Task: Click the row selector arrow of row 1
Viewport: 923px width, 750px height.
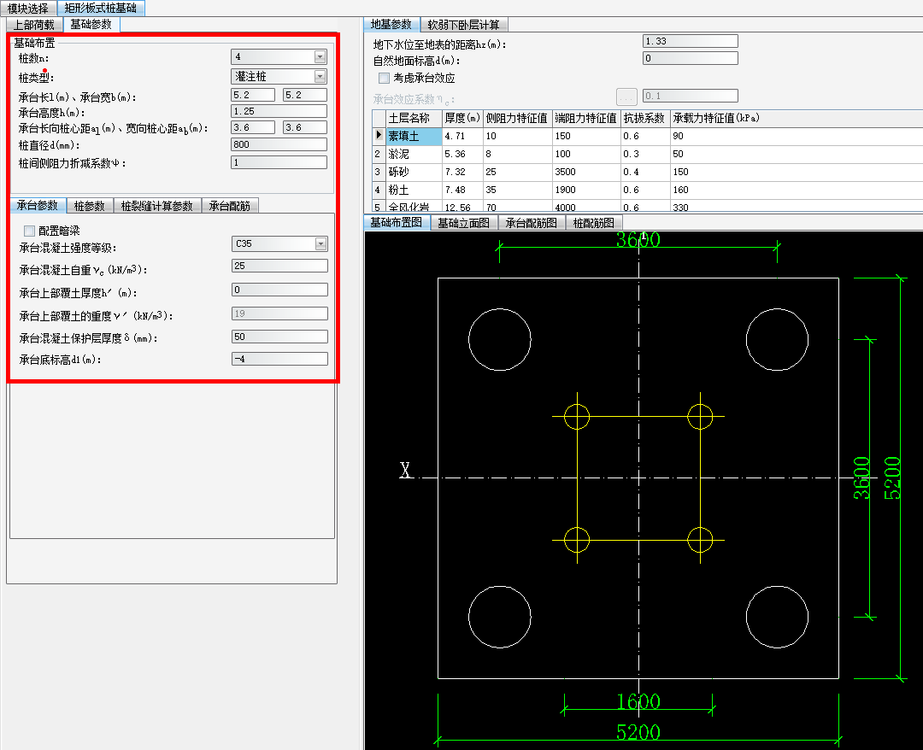Action: pyautogui.click(x=379, y=136)
